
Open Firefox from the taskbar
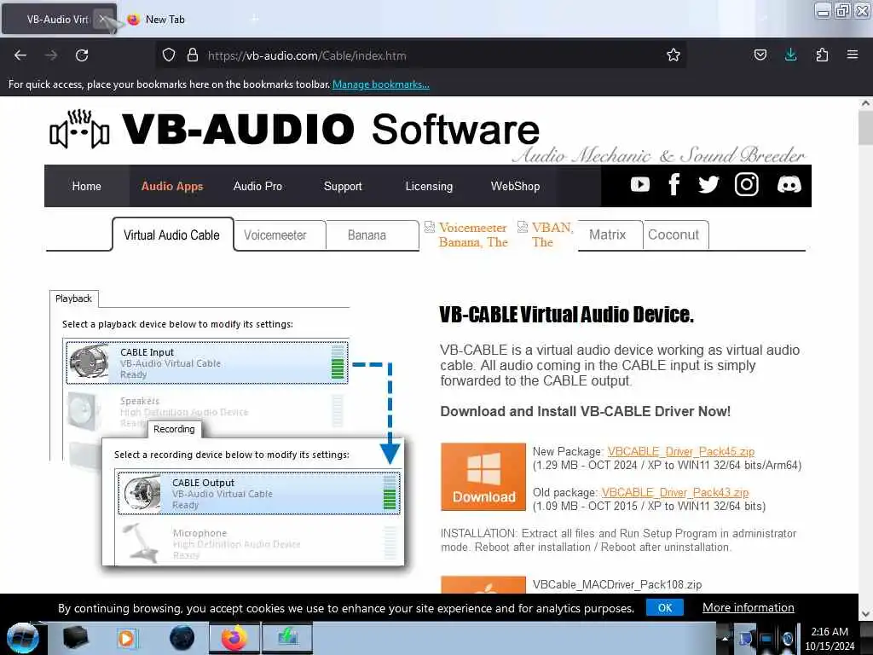click(234, 638)
